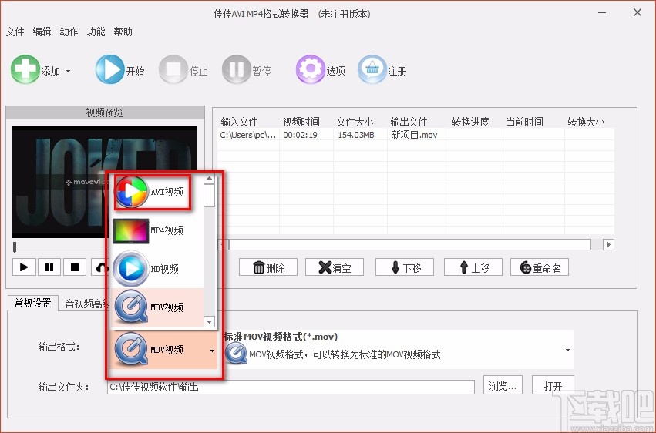Close the converter window
Viewport: 656px width, 433px height.
637,12
